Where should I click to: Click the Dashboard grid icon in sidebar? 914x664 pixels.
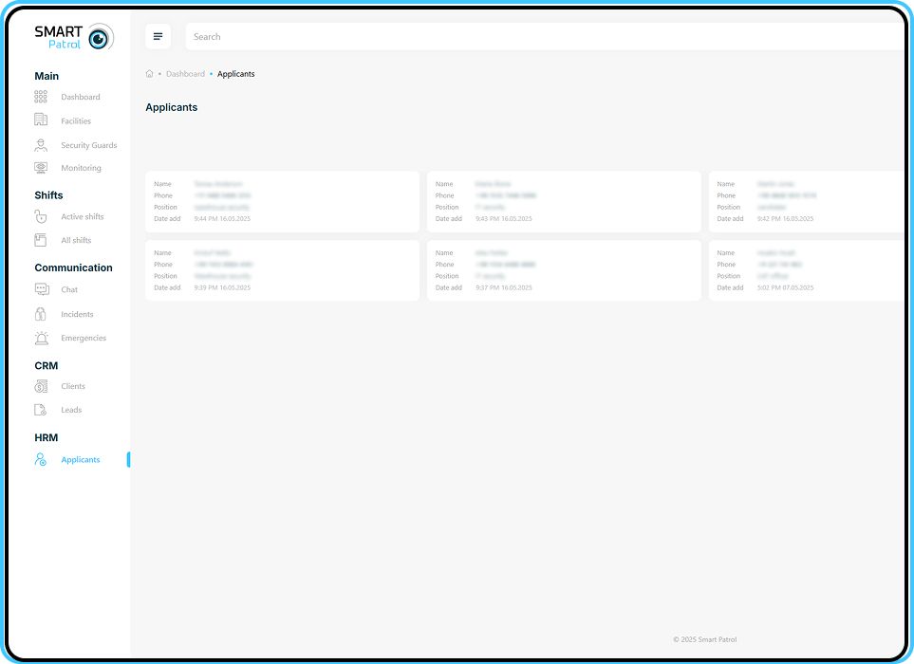pyautogui.click(x=41, y=97)
